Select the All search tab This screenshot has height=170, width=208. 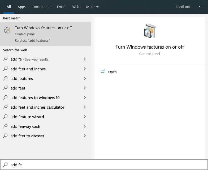(8, 7)
